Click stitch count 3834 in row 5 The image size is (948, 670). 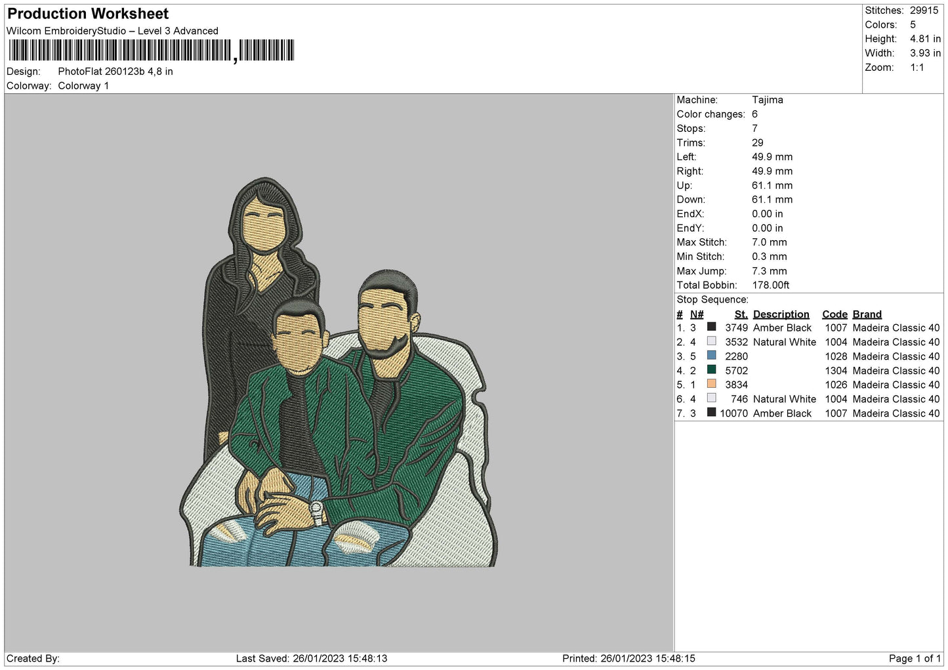click(736, 385)
